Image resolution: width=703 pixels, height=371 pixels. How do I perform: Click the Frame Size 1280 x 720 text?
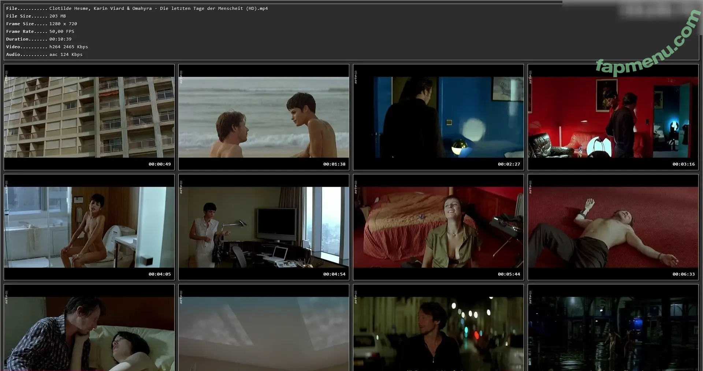pyautogui.click(x=41, y=24)
